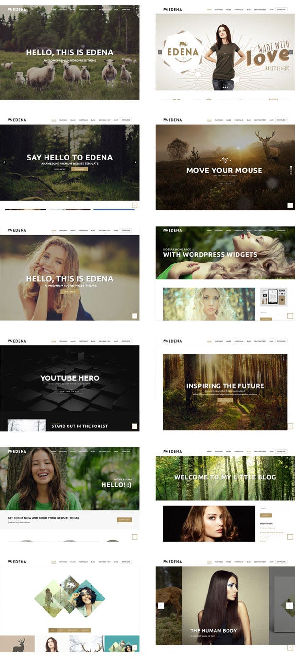Image resolution: width=295 pixels, height=663 pixels.
Task: Open Blog menu in Move Your Mouse demo
Action: (249, 120)
